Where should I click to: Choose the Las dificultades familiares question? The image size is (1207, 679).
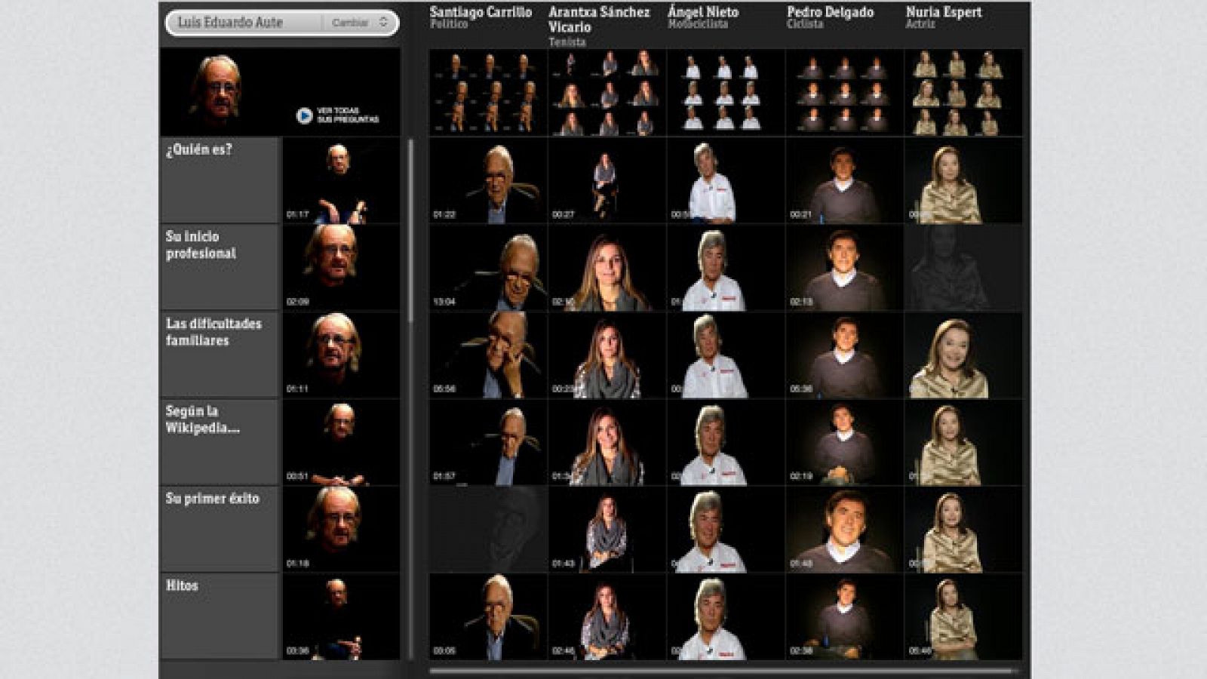coord(219,354)
